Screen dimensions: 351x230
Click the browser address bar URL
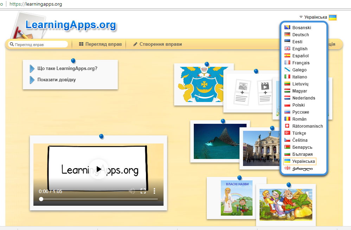tap(36, 4)
